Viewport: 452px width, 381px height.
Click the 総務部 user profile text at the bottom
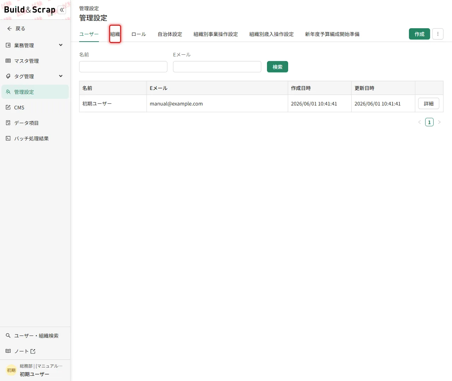click(41, 366)
